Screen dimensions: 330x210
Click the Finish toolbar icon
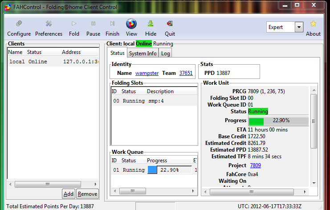(112, 24)
